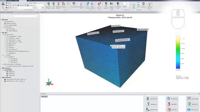Screen dimensions: 200x112
Task: Open Legend Scaling settings
Action: pos(111,5)
